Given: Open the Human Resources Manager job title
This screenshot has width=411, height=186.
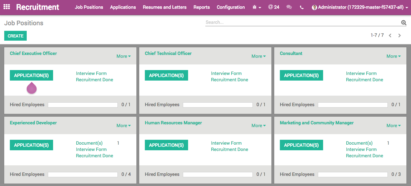Looking at the screenshot, I should pos(173,123).
